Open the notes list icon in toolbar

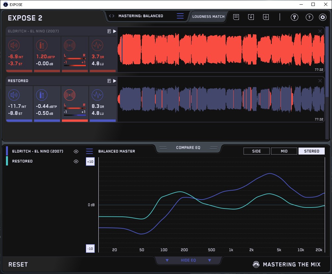coord(236,17)
